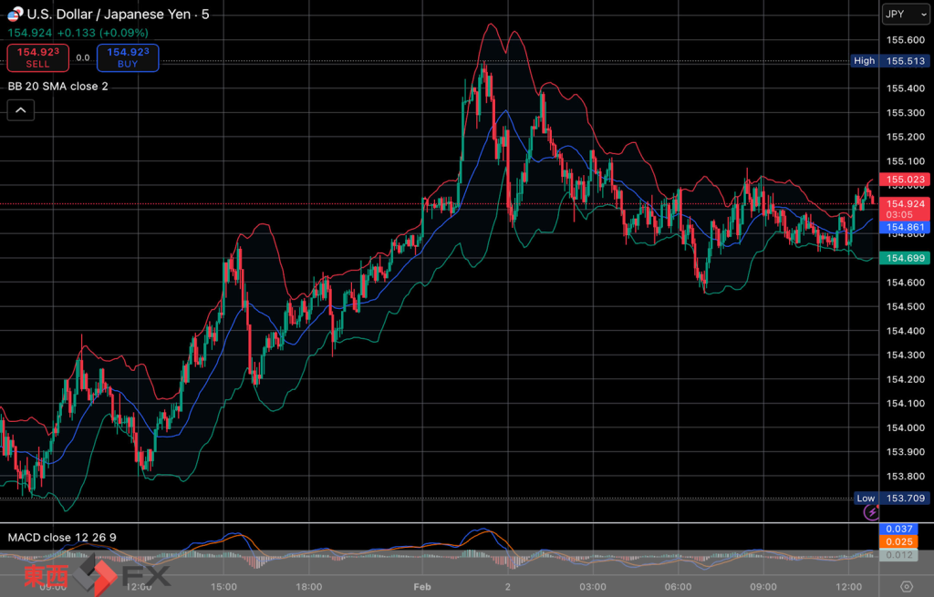The width and height of the screenshot is (934, 597).
Task: Click the SELL 154.92 button
Action: [x=37, y=57]
